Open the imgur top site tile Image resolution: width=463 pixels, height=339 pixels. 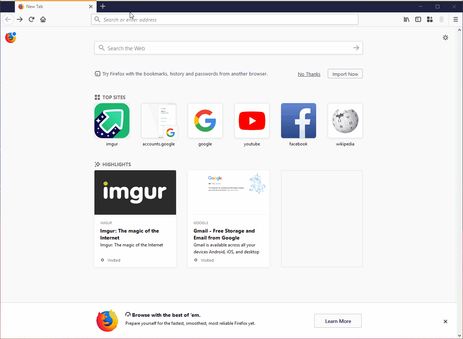(112, 121)
